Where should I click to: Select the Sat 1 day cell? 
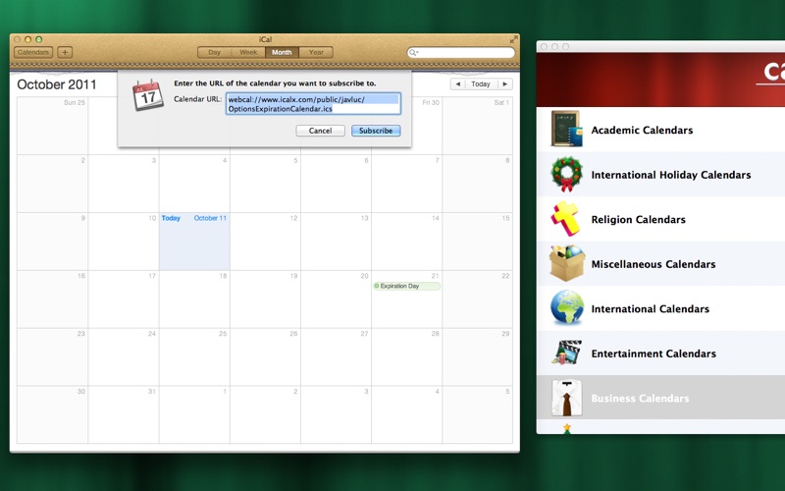(478, 126)
